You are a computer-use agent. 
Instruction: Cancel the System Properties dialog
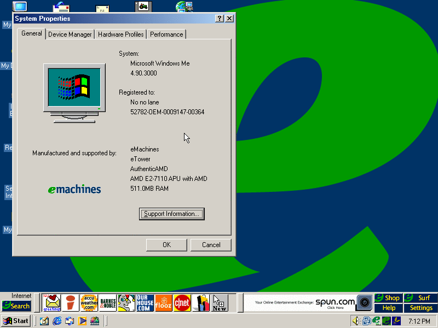[x=211, y=245]
